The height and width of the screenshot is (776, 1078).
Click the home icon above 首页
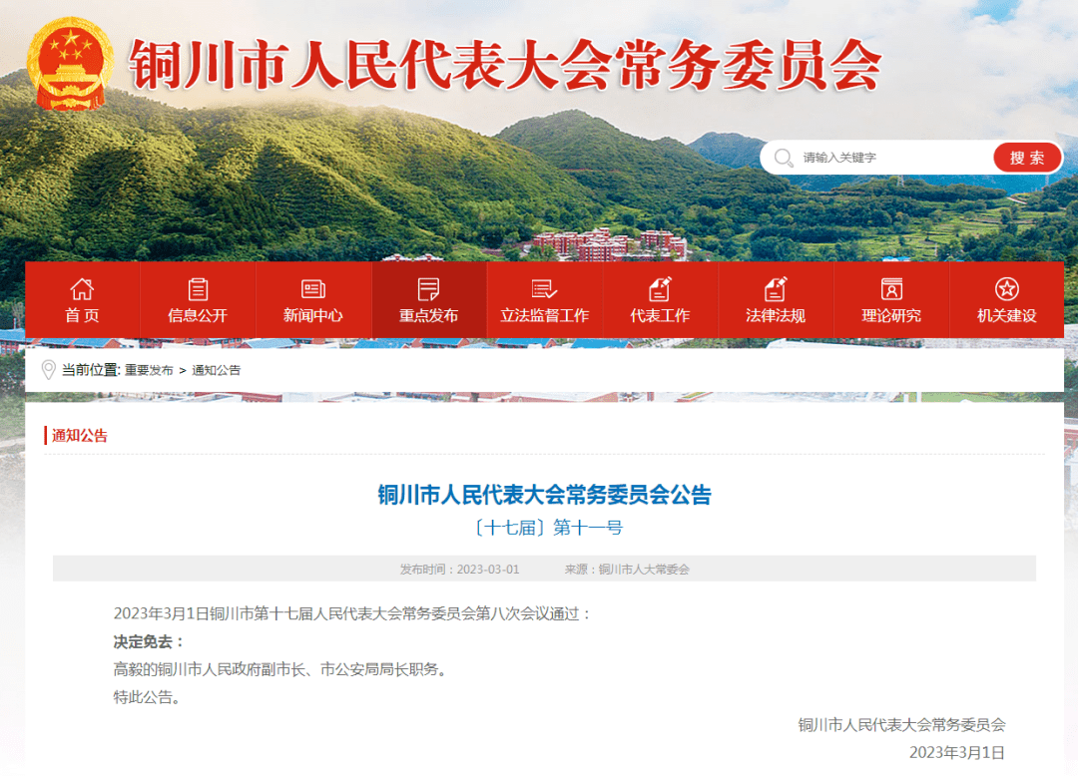pos(82,289)
